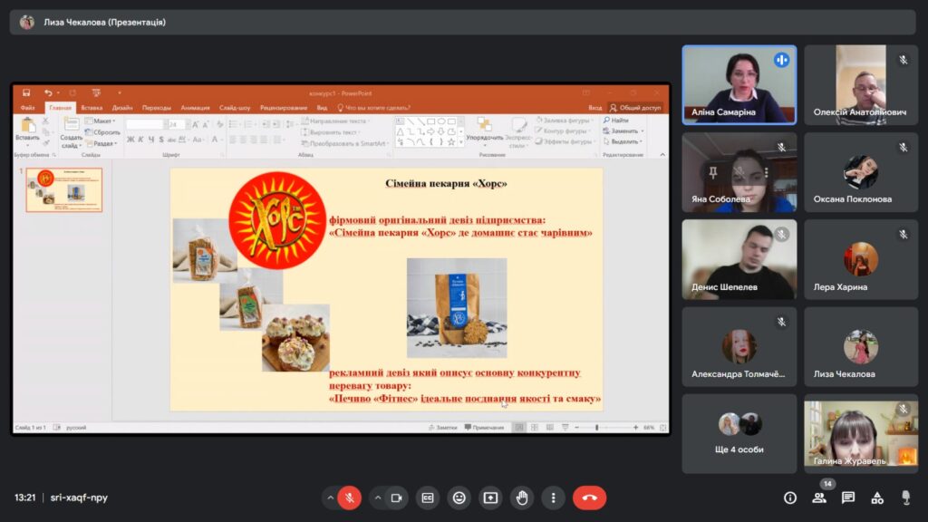The width and height of the screenshot is (928, 522).
Task: Open the emoji reactions button
Action: 459,498
